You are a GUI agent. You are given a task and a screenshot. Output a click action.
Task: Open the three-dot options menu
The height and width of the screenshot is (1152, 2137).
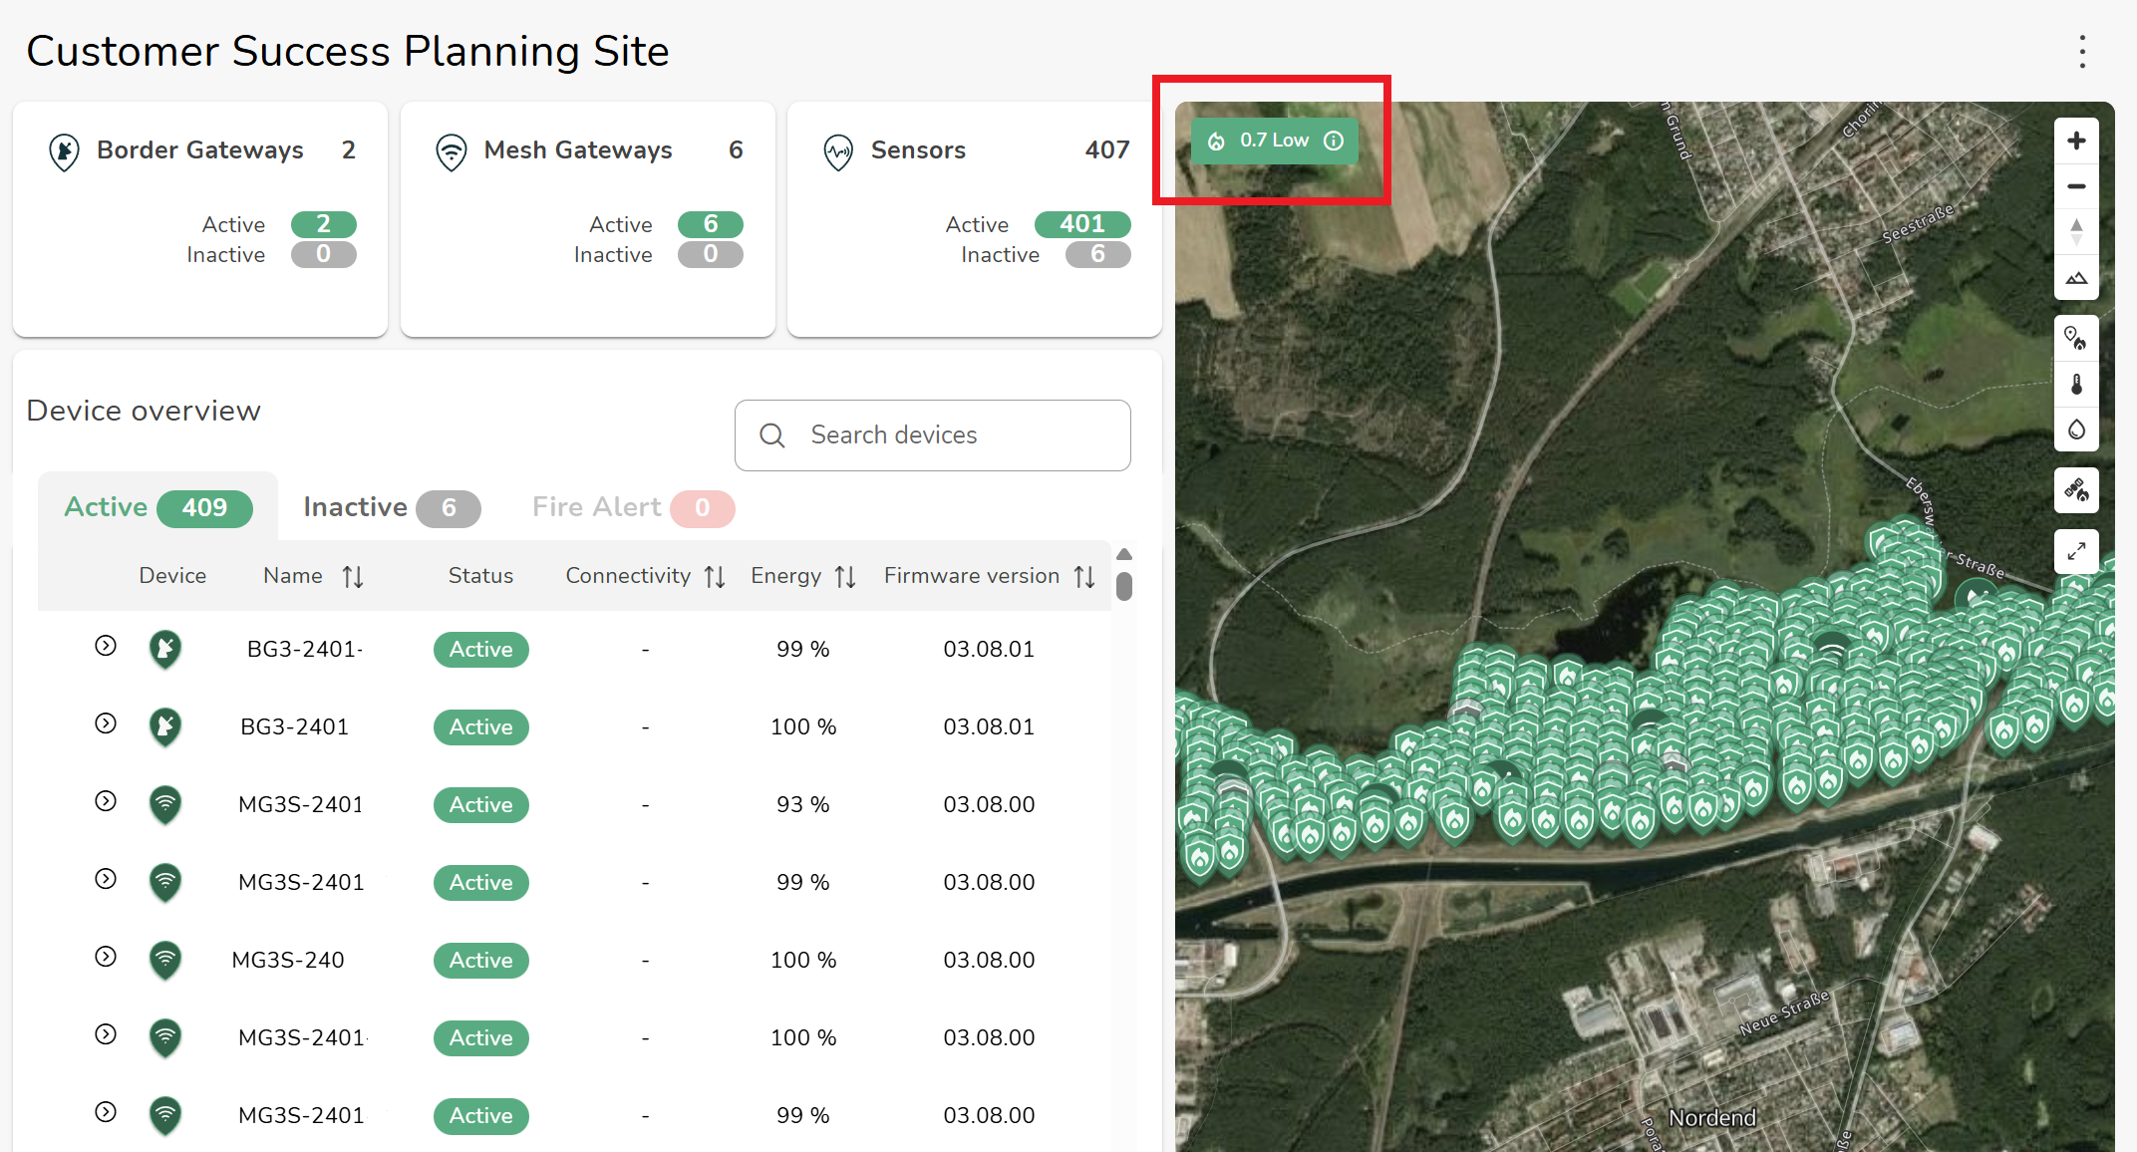pyautogui.click(x=2082, y=52)
